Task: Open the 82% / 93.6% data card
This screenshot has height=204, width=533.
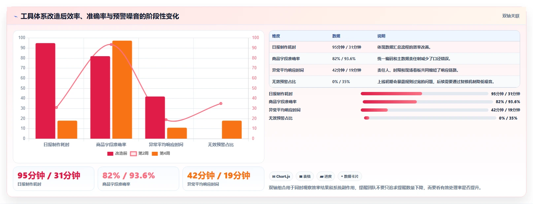Action: [x=138, y=179]
